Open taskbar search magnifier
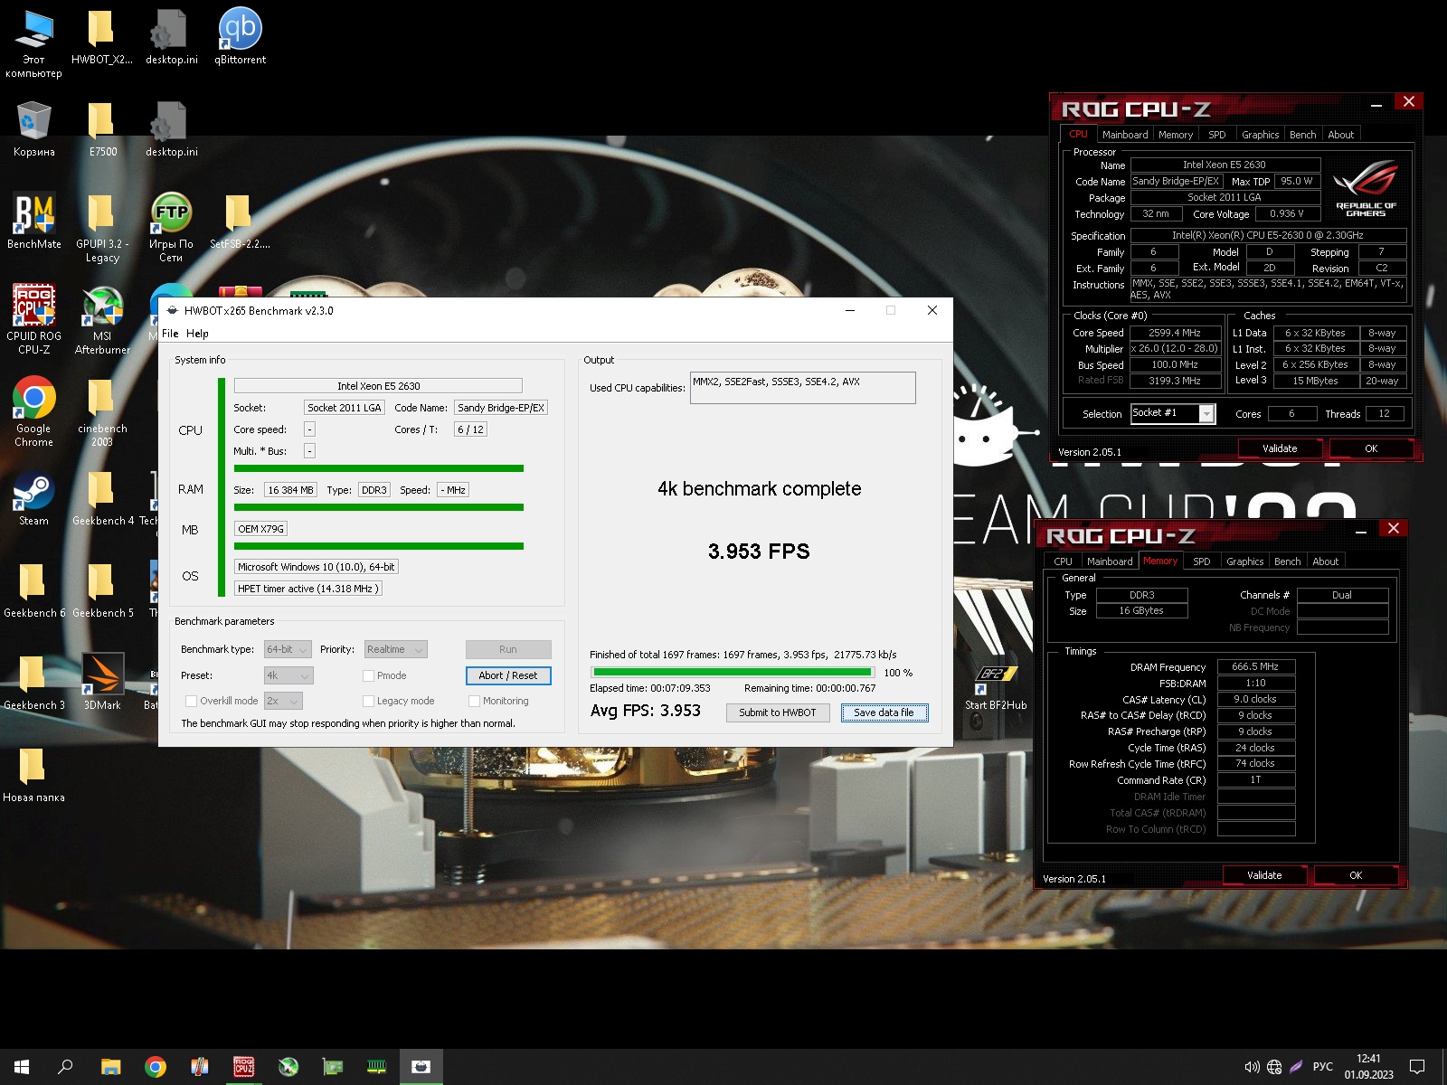Image resolution: width=1447 pixels, height=1085 pixels. pyautogui.click(x=65, y=1067)
